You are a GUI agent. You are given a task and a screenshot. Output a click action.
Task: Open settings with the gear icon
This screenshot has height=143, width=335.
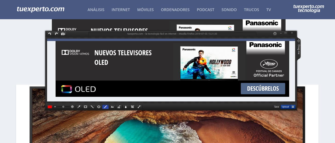pos(275,34)
